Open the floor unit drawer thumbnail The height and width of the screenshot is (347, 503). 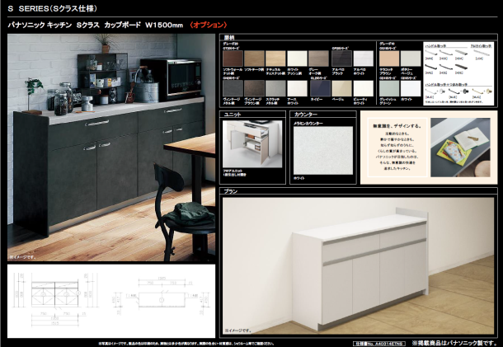click(x=252, y=143)
